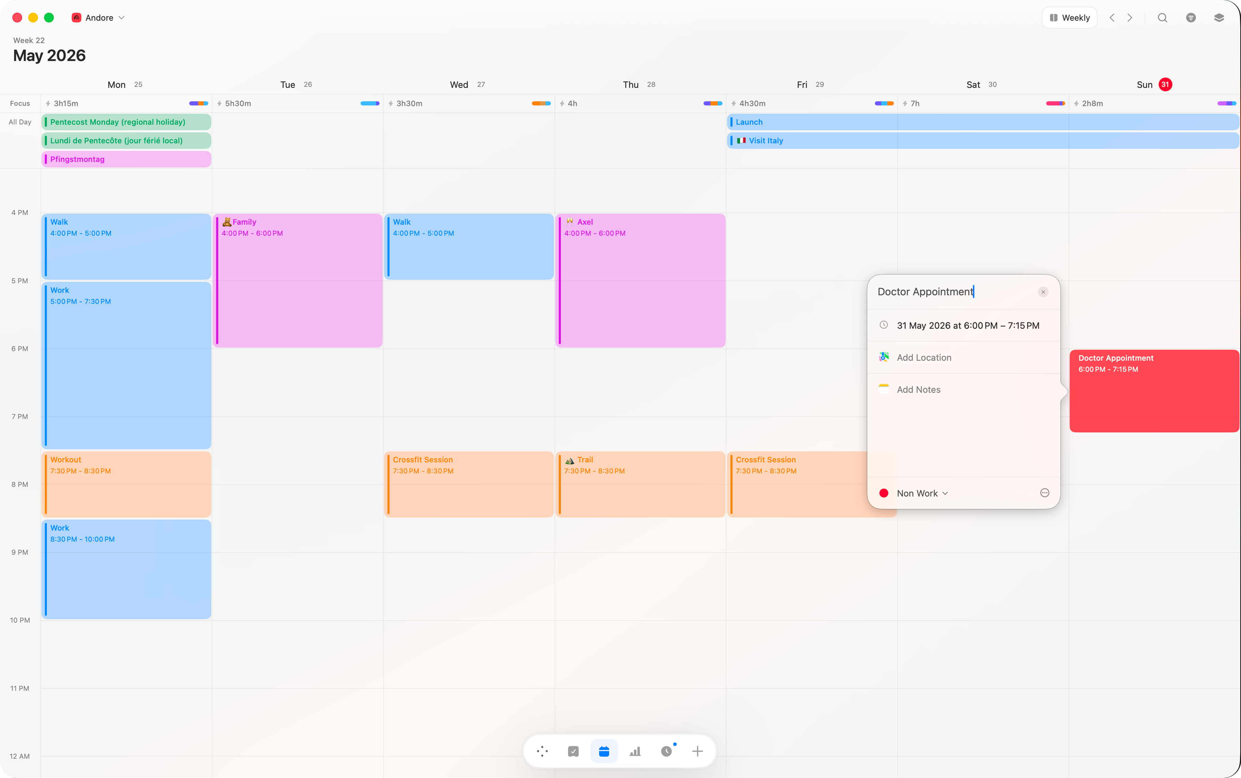The width and height of the screenshot is (1241, 778).
Task: Open the more options ellipsis in popover
Action: pos(1045,493)
